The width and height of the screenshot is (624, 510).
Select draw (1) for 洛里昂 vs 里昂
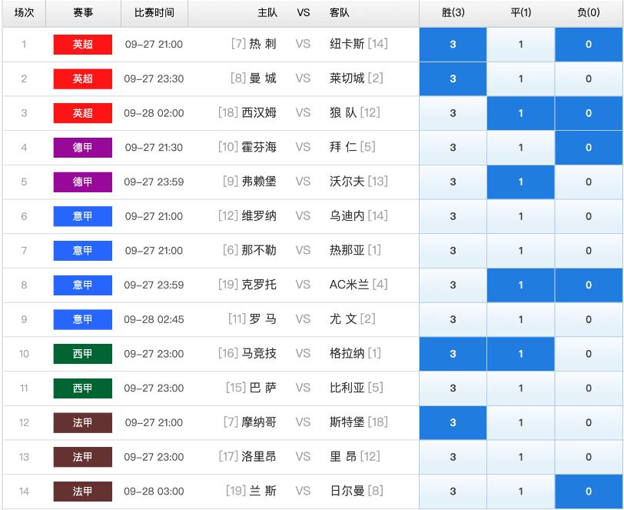coord(520,457)
